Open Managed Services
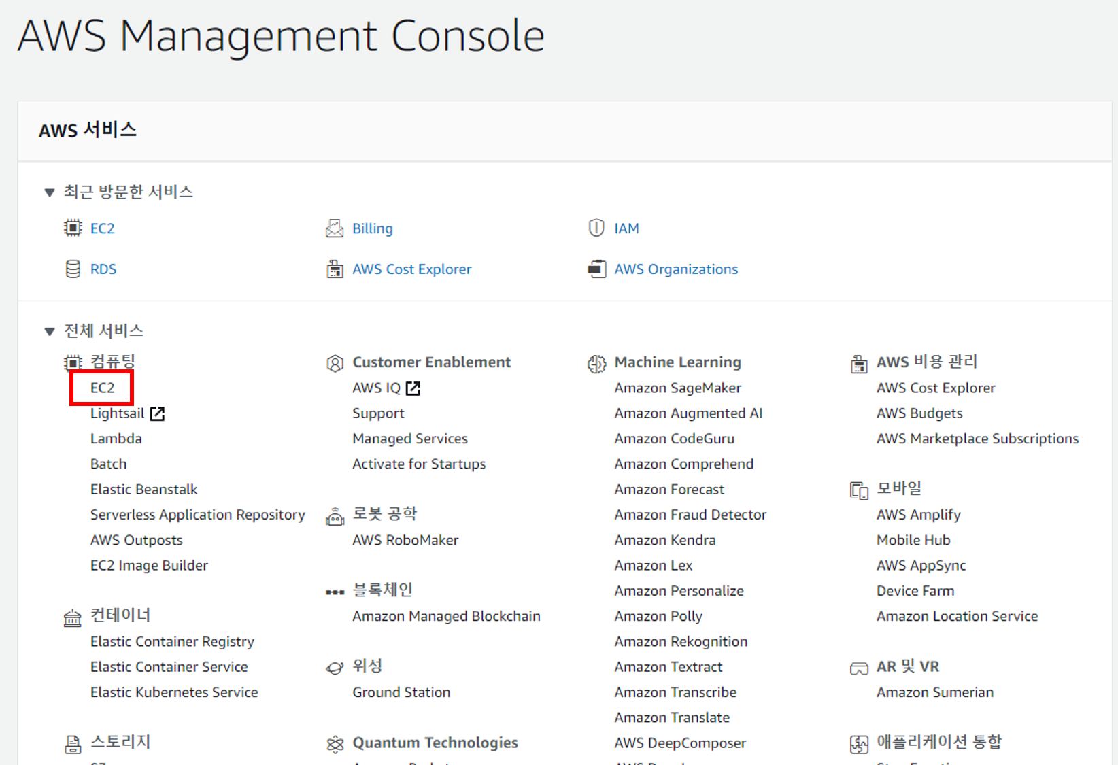This screenshot has width=1118, height=765. (410, 439)
